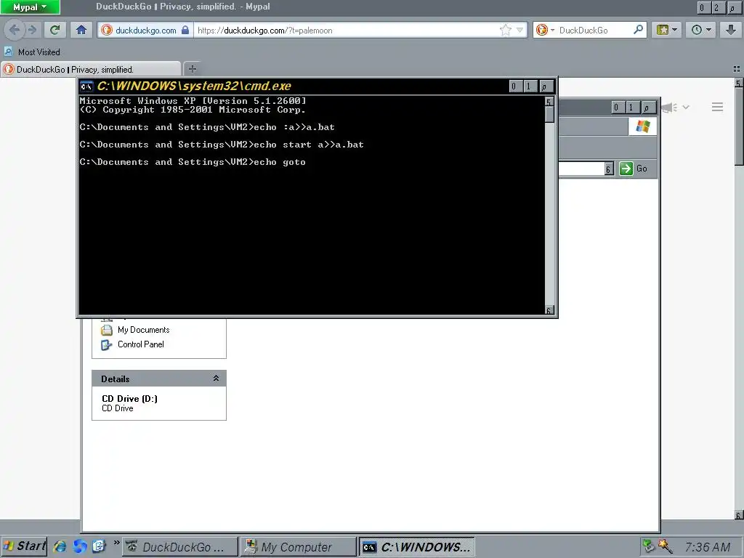Click the CD Drive (D:) details text
Viewport: 744px width, 558px height.
pyautogui.click(x=129, y=399)
